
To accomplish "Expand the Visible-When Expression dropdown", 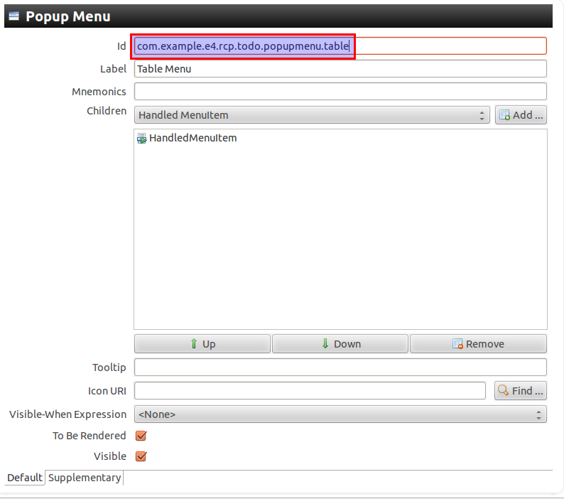I will (x=340, y=414).
